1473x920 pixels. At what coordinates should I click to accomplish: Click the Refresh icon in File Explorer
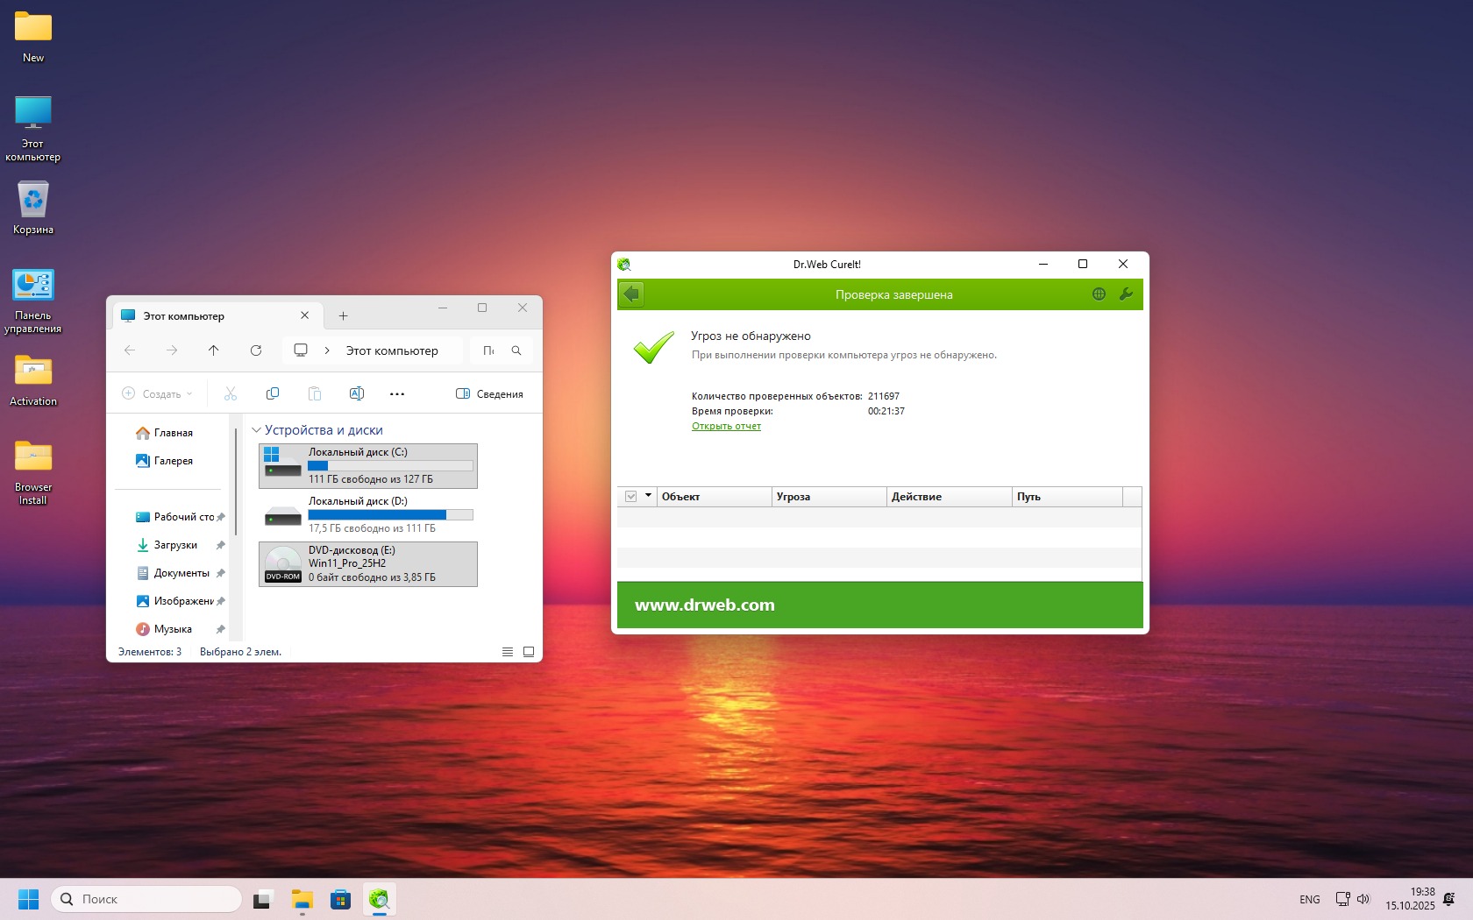click(x=256, y=350)
